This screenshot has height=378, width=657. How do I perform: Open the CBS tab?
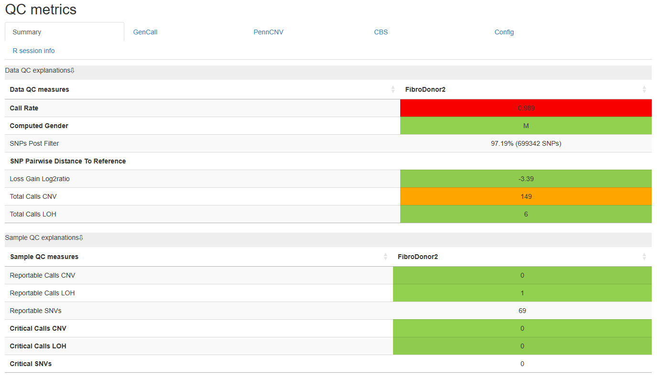(x=381, y=32)
